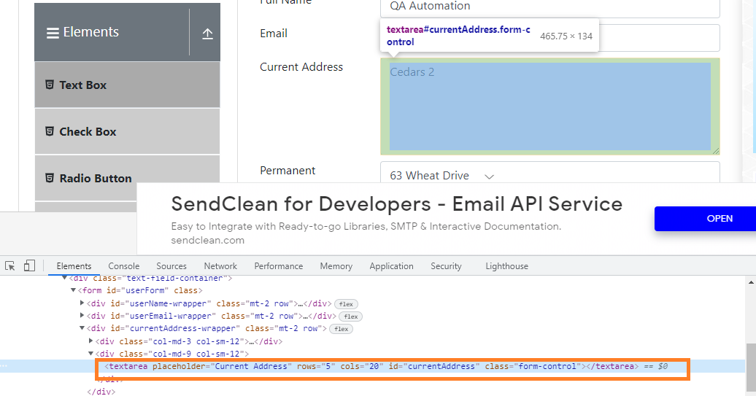
Task: Switch to the Lighthouse tab
Action: pos(506,266)
